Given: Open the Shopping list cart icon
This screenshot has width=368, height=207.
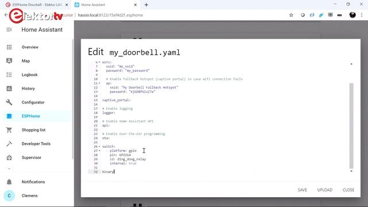Looking at the screenshot, I should (x=9, y=130).
